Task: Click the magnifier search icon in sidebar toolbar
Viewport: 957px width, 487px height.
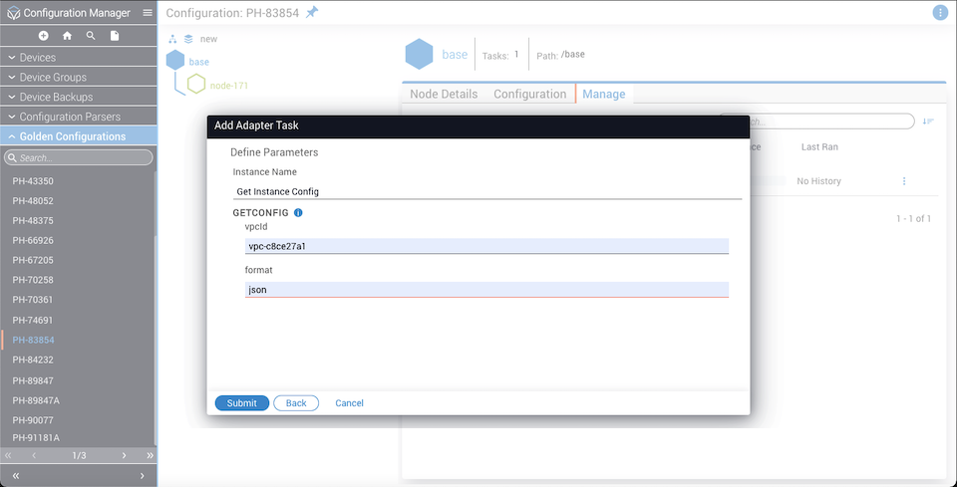Action: point(91,36)
